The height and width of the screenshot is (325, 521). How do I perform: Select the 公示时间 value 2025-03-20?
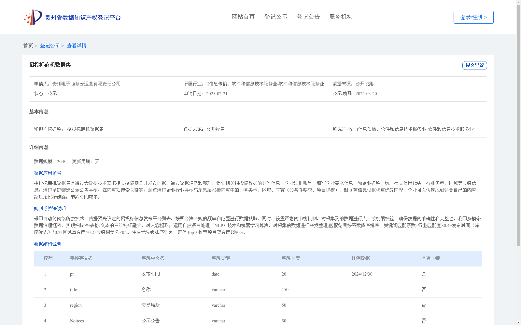[x=366, y=94]
